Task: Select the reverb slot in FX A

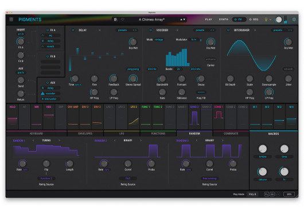Action: point(50,47)
